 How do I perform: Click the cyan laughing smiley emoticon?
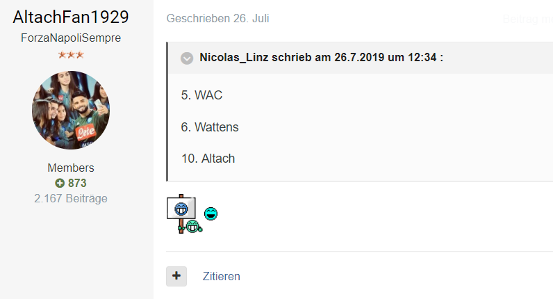coord(211,213)
